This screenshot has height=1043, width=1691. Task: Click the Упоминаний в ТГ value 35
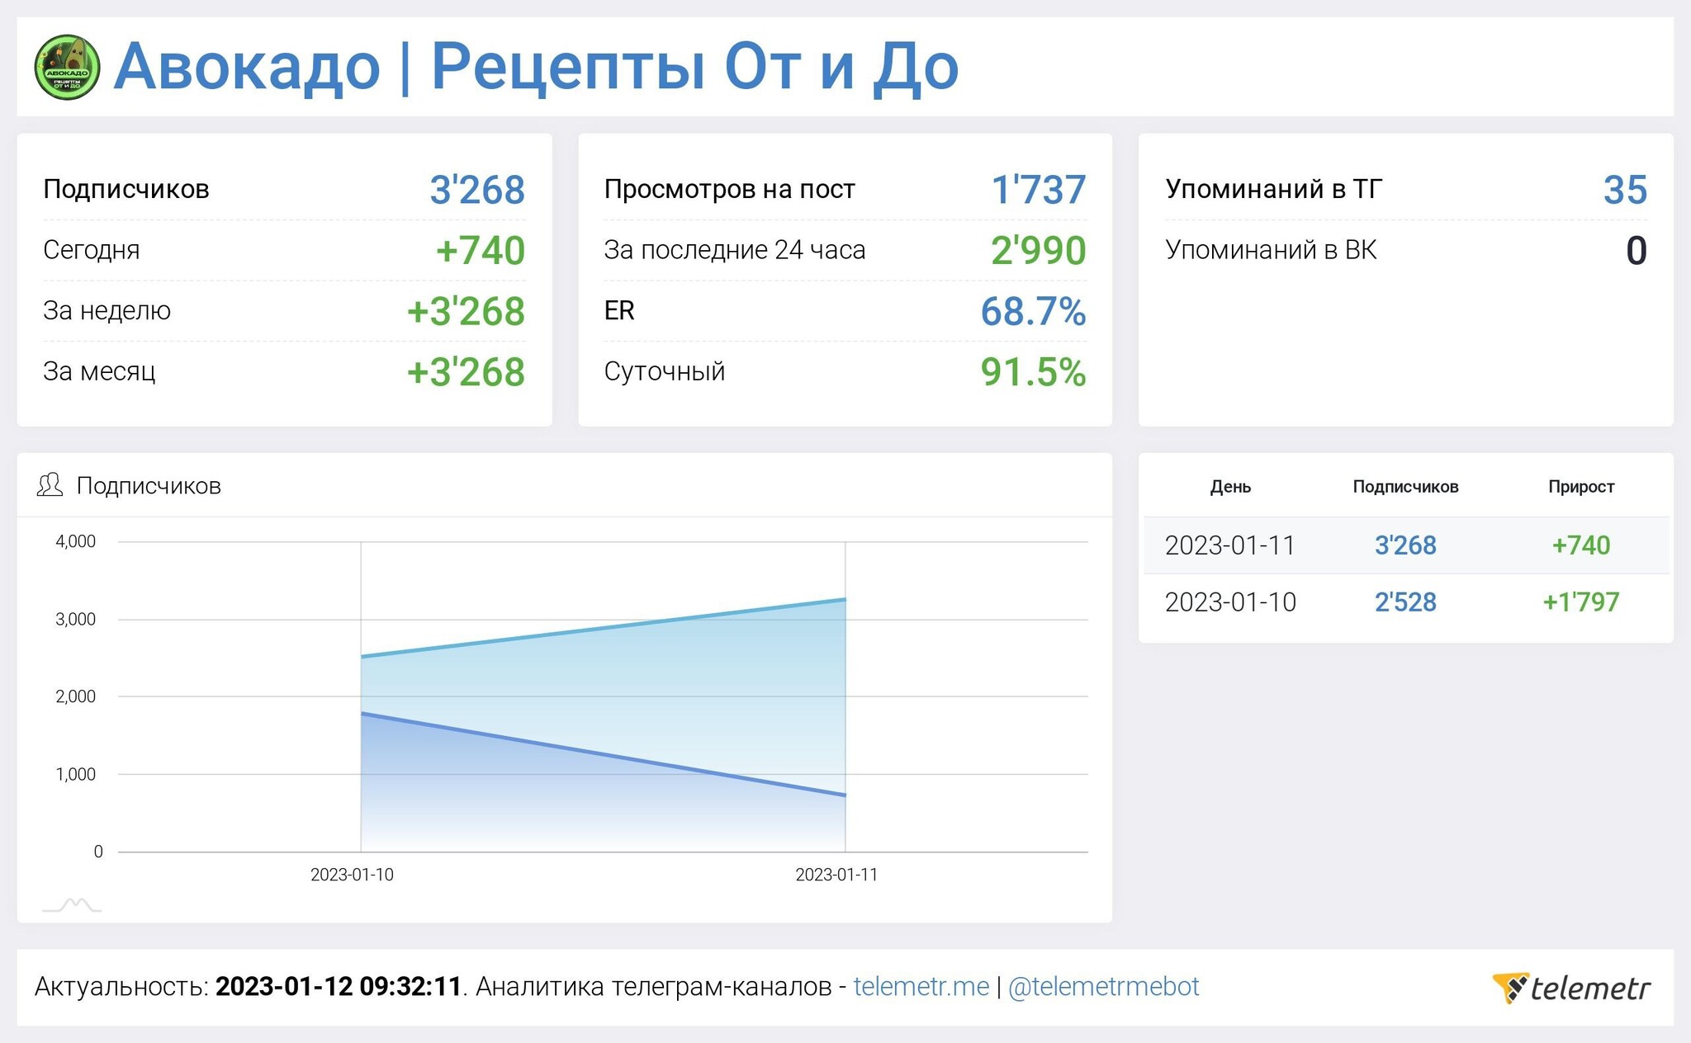coord(1625,190)
